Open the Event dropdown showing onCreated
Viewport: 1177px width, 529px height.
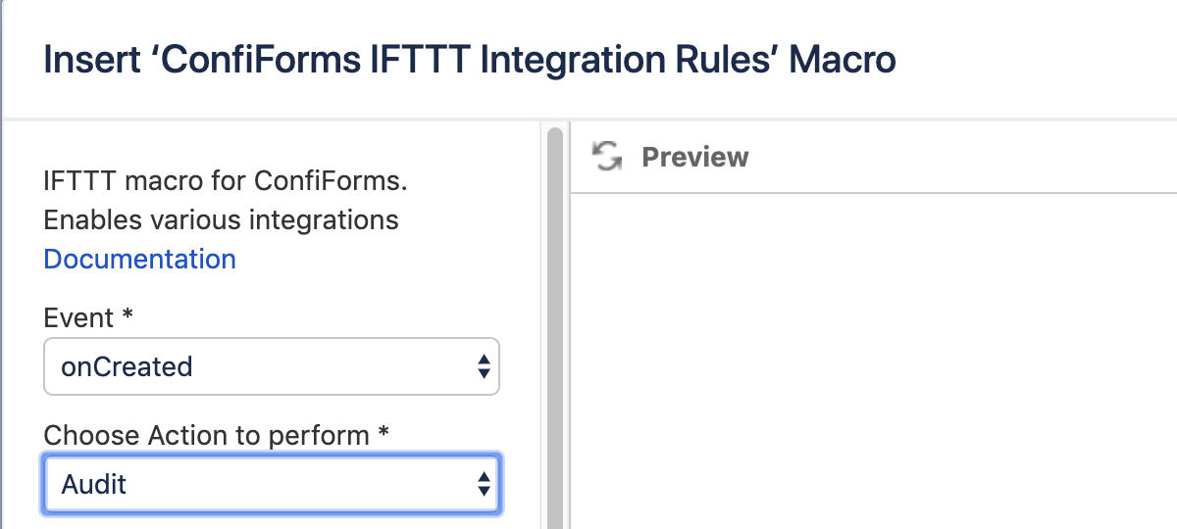click(271, 367)
